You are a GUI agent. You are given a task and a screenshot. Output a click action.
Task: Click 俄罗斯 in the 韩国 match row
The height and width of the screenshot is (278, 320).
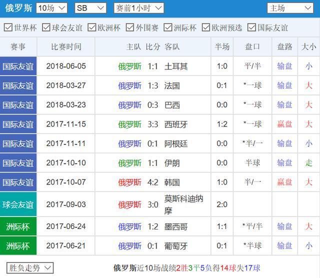(x=130, y=182)
